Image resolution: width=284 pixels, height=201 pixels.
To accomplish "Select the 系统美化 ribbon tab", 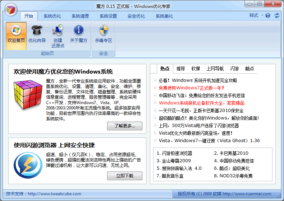I will coord(164,16).
